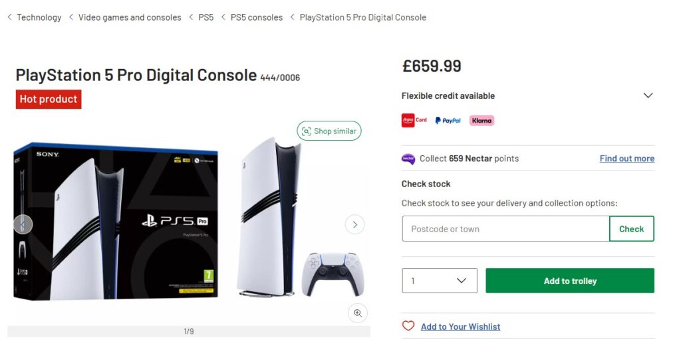Click Add to trolley button

coord(570,281)
